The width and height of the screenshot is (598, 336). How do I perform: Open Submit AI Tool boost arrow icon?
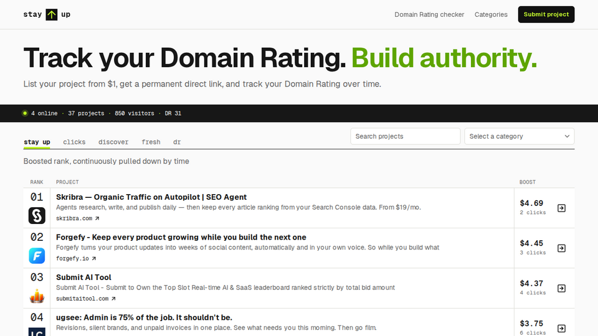pos(561,288)
